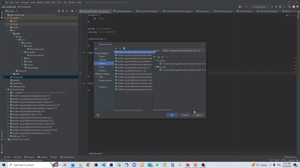Select Artifacts in Project Settings

tap(102, 70)
